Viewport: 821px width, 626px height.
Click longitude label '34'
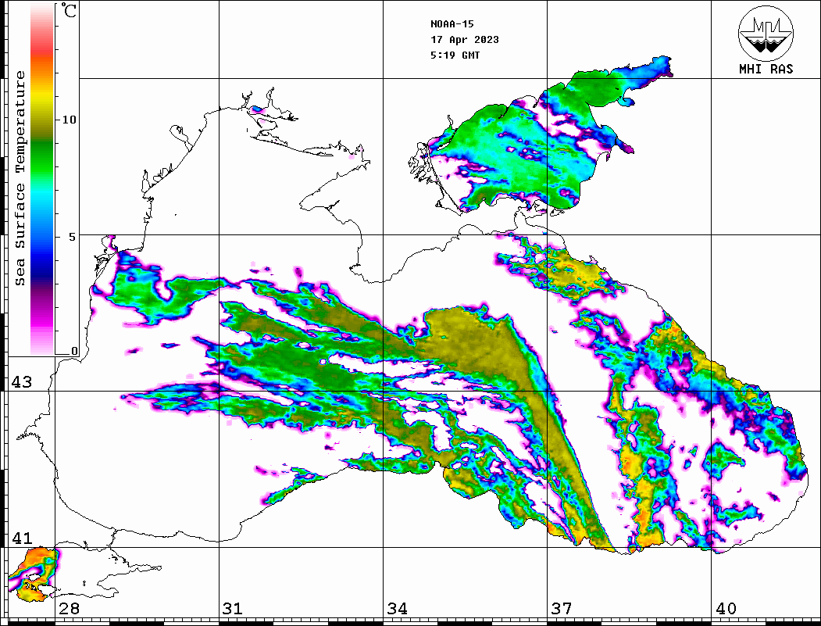(398, 608)
